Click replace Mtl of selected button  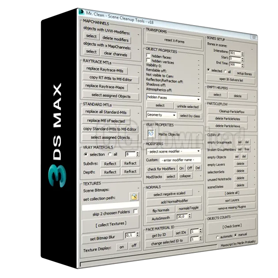pyautogui.click(x=106, y=120)
